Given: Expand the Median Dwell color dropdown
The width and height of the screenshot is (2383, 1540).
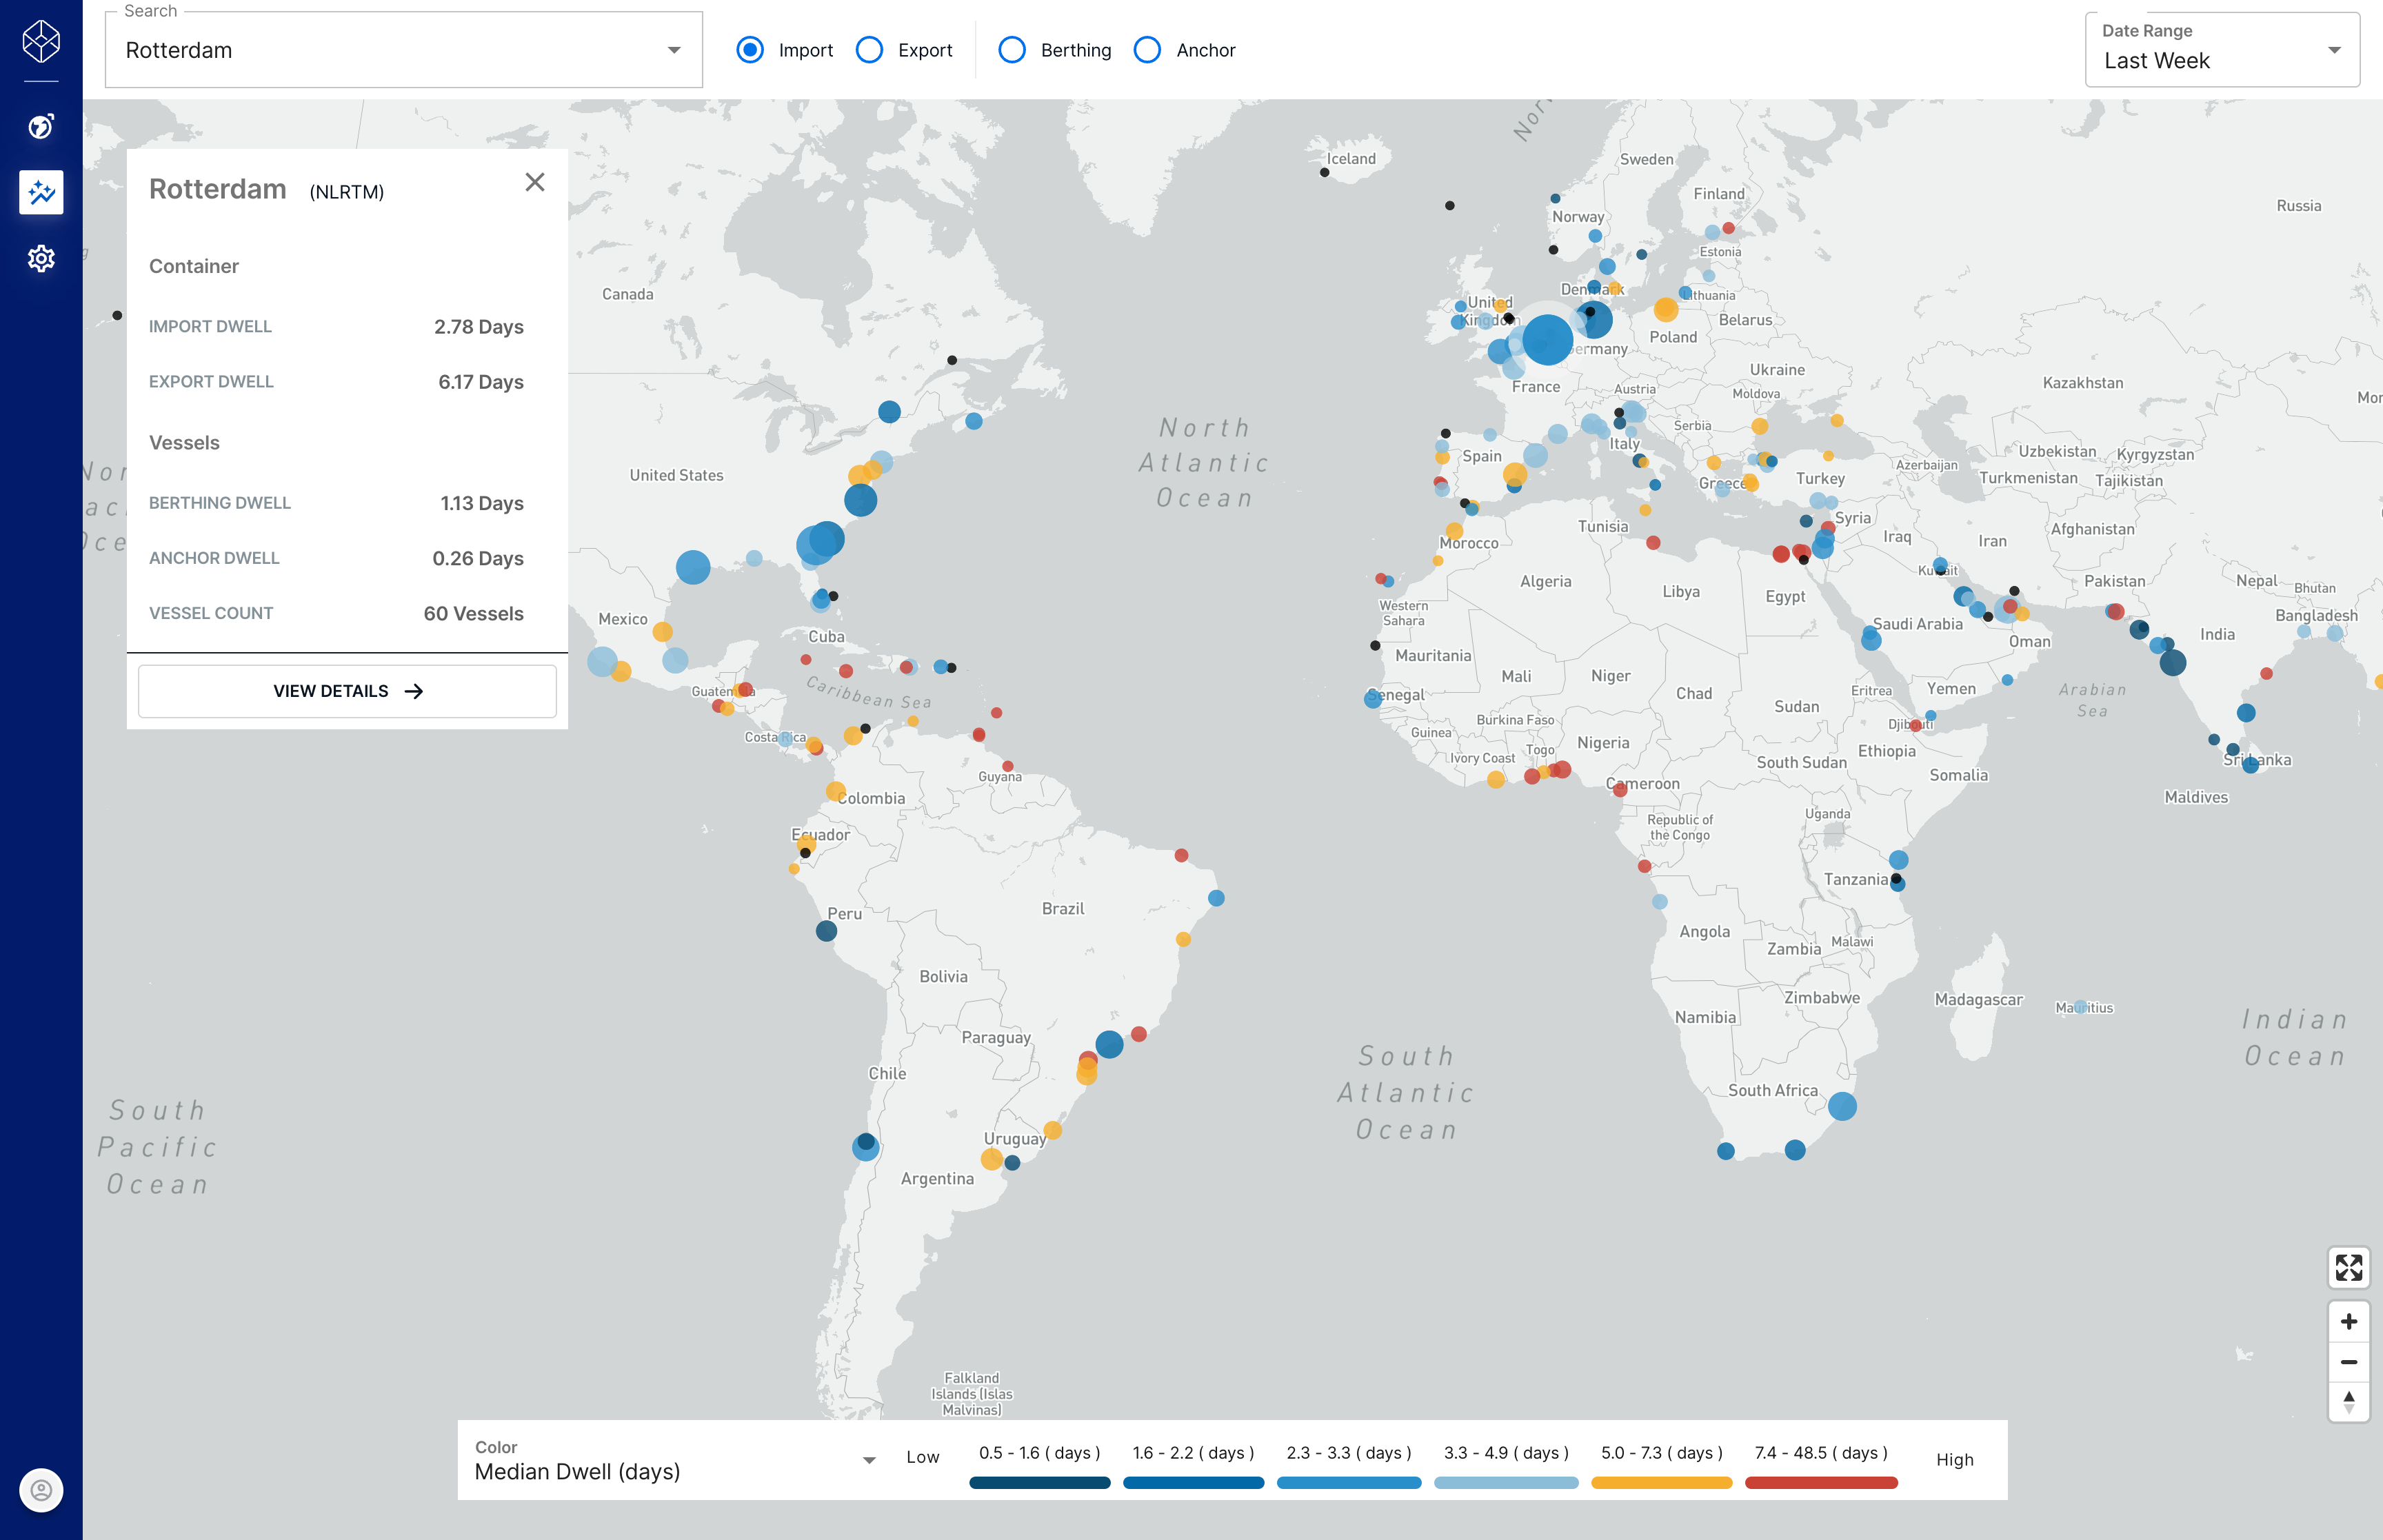Looking at the screenshot, I should [869, 1460].
